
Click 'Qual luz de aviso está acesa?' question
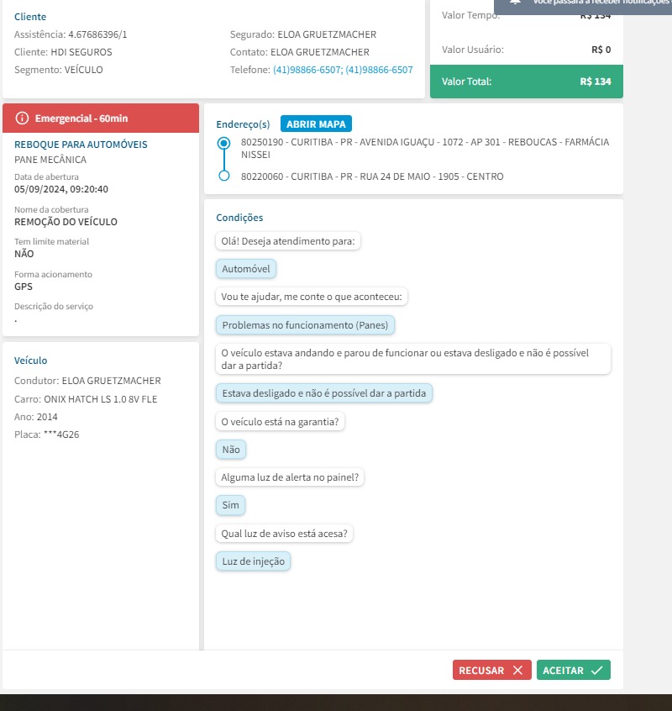tap(284, 534)
